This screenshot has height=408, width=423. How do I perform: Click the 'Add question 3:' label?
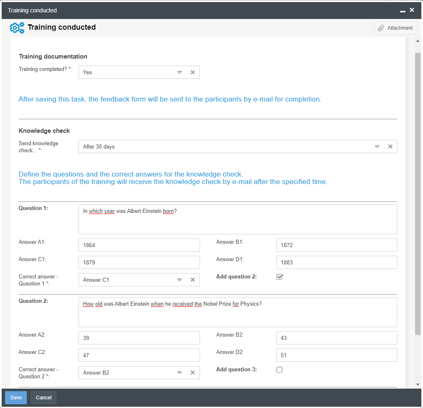pyautogui.click(x=236, y=370)
